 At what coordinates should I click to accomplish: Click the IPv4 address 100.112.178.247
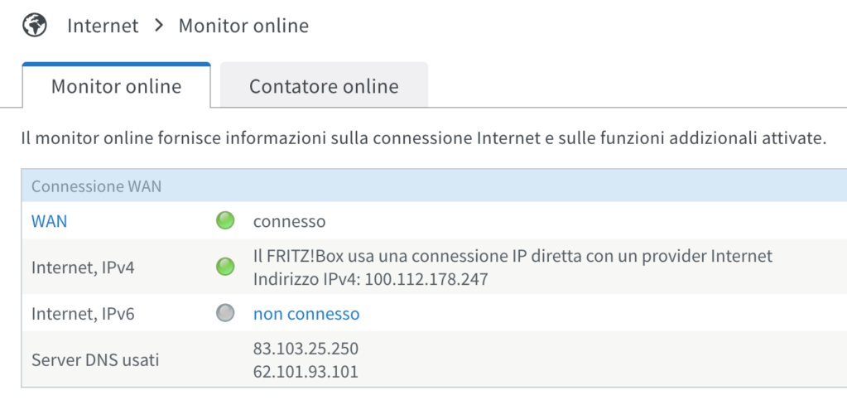[x=426, y=279]
